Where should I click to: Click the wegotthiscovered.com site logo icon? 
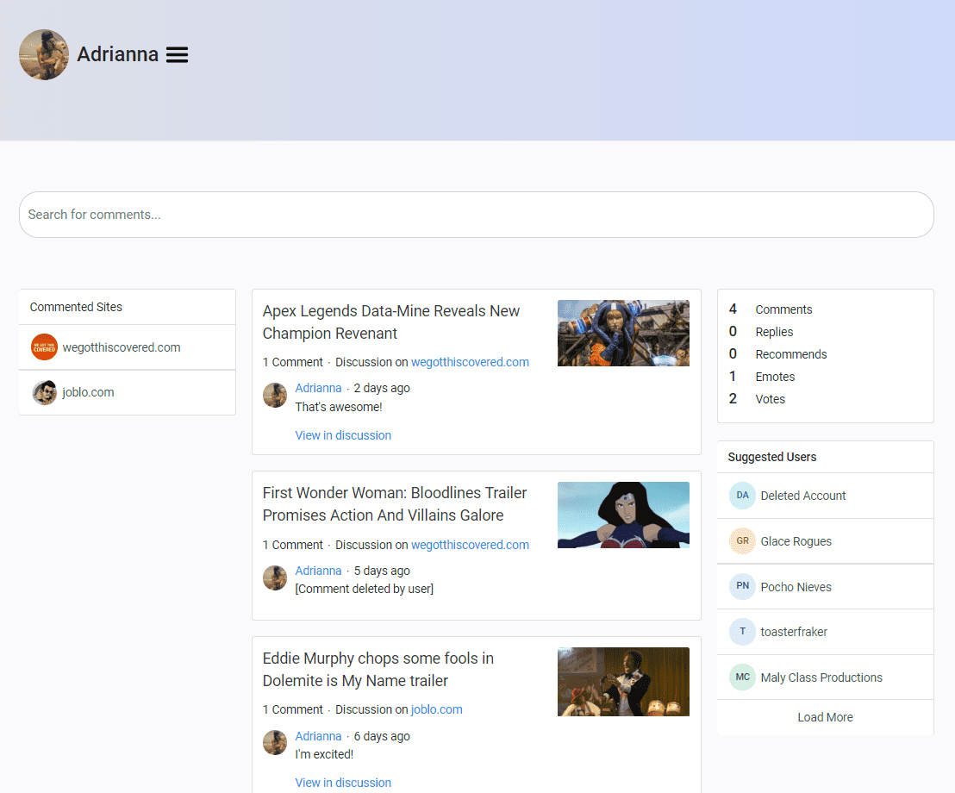click(44, 347)
